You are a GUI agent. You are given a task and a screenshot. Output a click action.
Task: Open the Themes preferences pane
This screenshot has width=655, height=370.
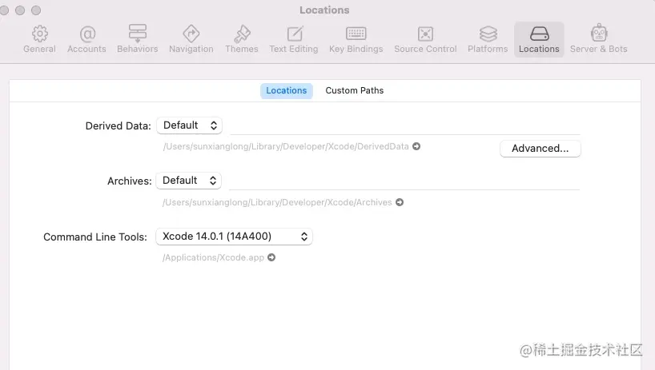click(x=242, y=40)
